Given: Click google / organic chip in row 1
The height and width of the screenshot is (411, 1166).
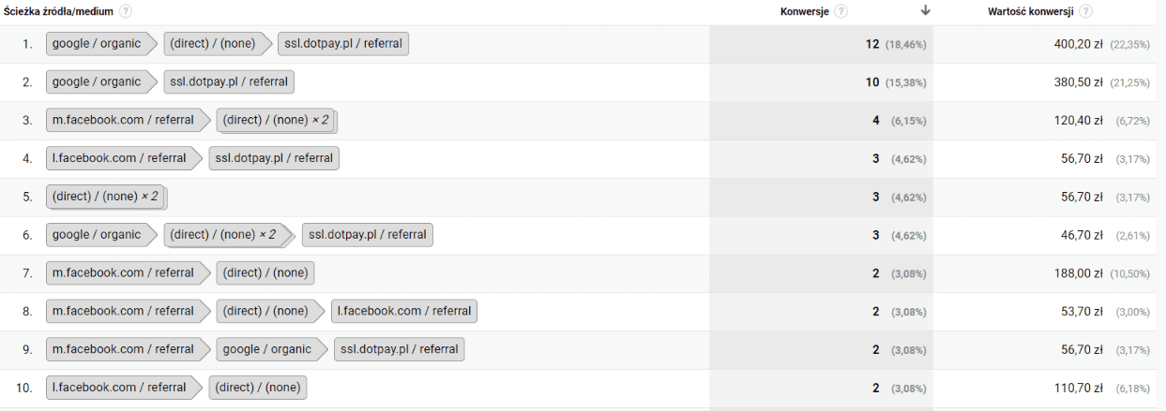Looking at the screenshot, I should click(97, 44).
